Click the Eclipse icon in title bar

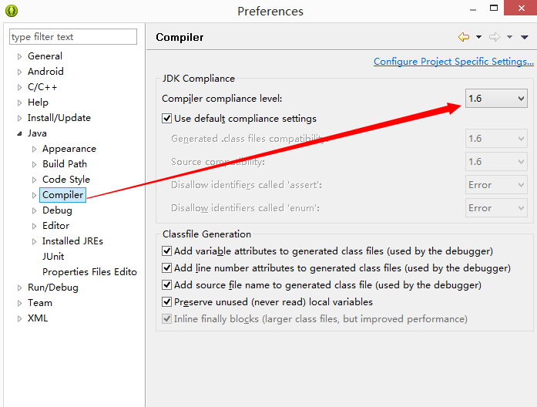click(x=11, y=11)
